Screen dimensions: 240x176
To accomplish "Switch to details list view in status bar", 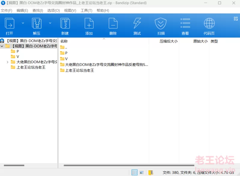I will pos(134,172).
